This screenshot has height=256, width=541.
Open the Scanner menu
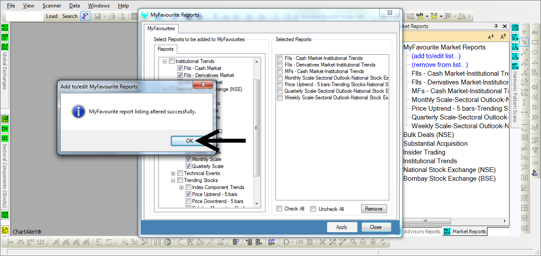click(x=52, y=6)
